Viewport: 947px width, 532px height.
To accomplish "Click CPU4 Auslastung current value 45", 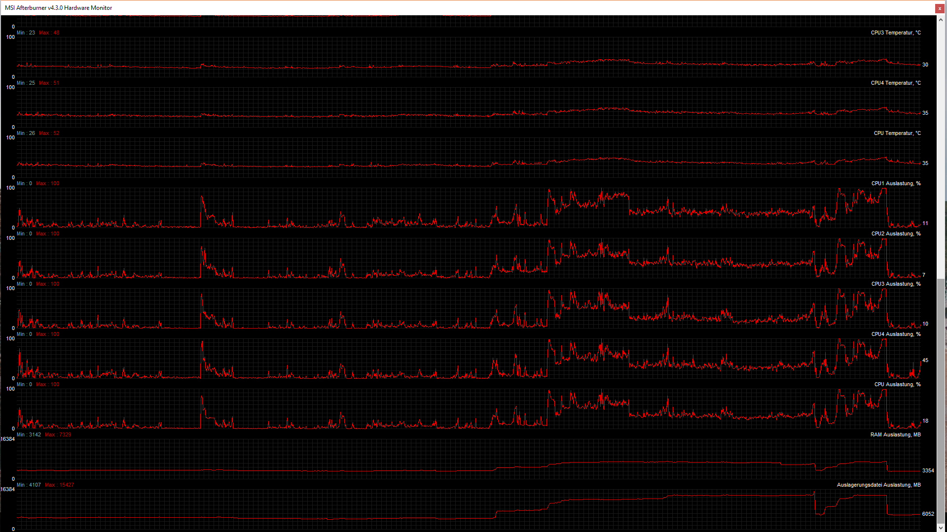I will coord(925,361).
